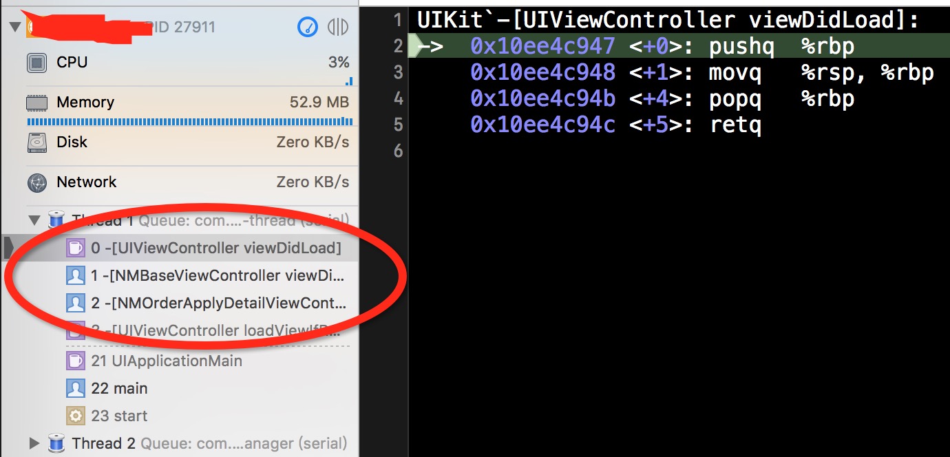Set a breakpoint on line 3
The height and width of the screenshot is (457, 950).
398,72
